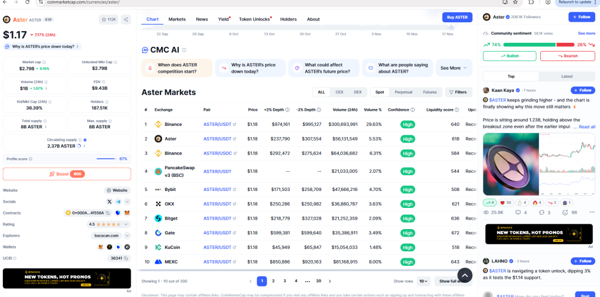Add Aster to watchlist via star button

(x=108, y=19)
